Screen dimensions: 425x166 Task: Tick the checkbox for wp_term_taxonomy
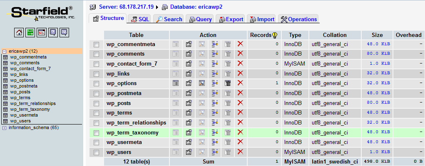[97, 133]
